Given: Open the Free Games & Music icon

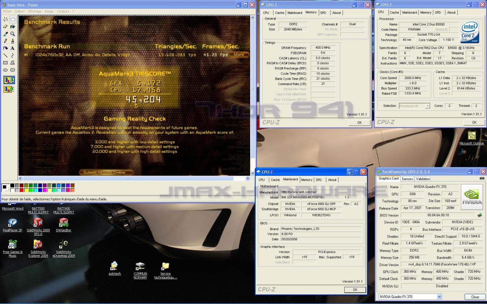Looking at the screenshot, I should (x=12, y=248).
